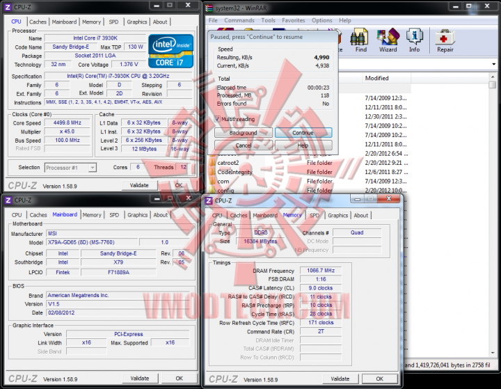The width and height of the screenshot is (501, 389).
Task: Click the memory size 16384 MBytes value
Action: tap(260, 241)
